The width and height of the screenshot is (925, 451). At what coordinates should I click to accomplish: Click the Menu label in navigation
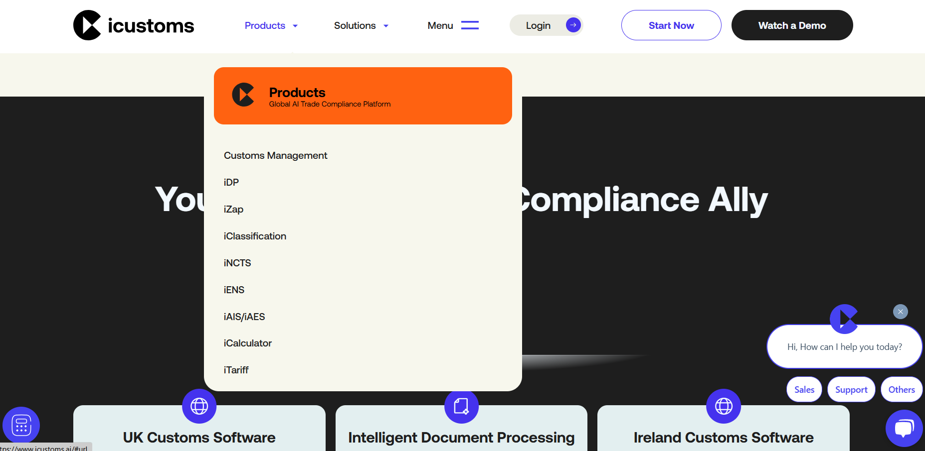point(440,25)
